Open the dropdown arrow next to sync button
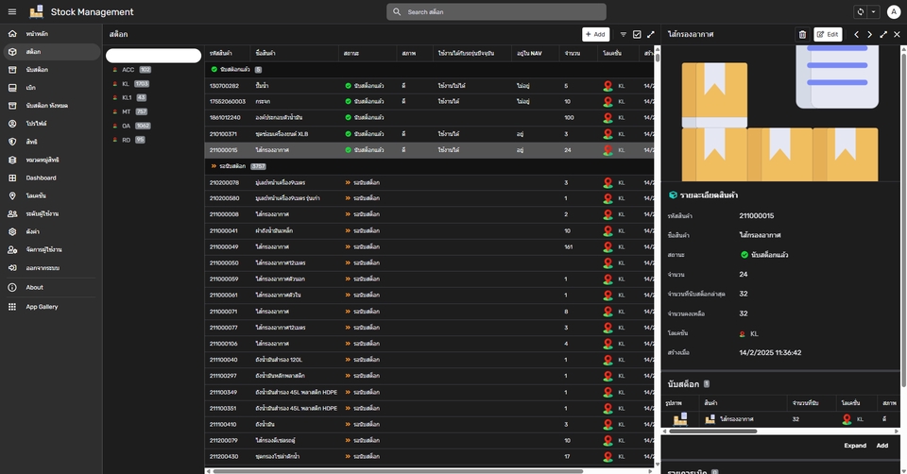The height and width of the screenshot is (474, 907). tap(873, 12)
